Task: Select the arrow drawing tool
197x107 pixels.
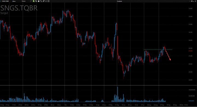Action: click(x=44, y=1)
